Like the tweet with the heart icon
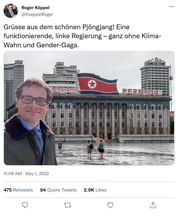The height and width of the screenshot is (216, 178). tap(110, 205)
